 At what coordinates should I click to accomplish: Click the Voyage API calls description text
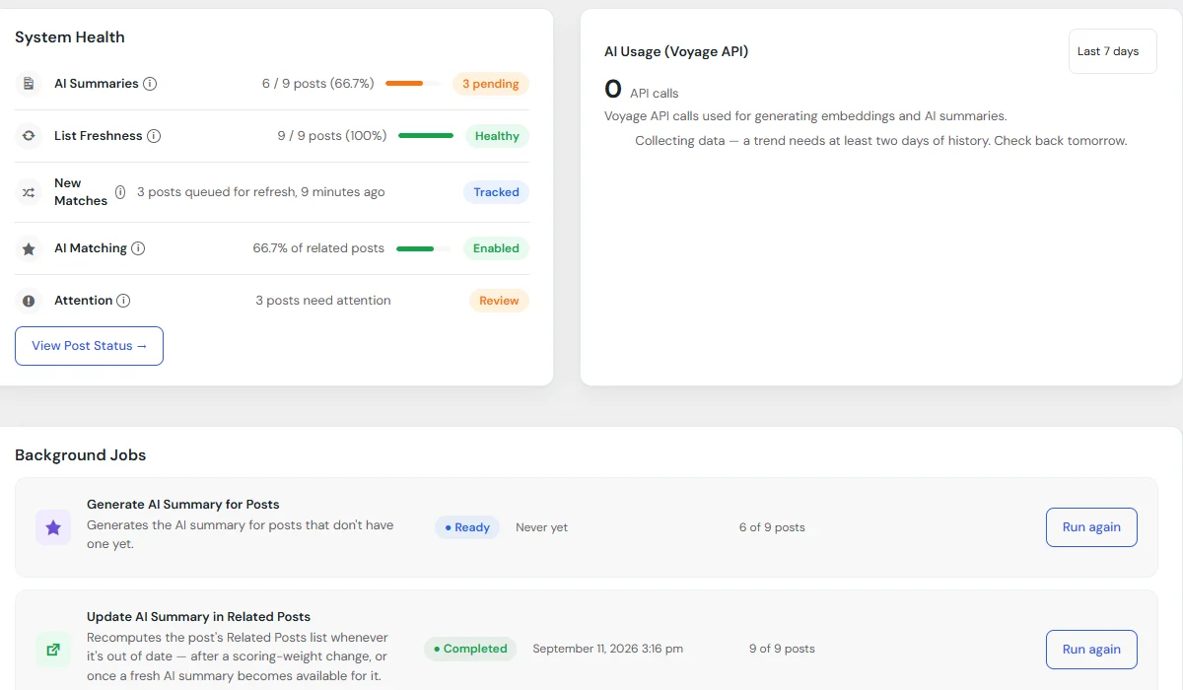click(x=805, y=116)
